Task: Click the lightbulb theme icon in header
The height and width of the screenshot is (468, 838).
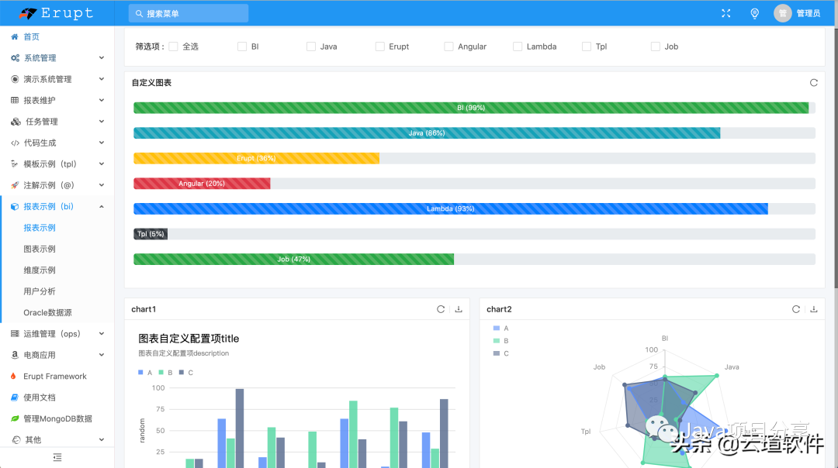Action: (754, 12)
